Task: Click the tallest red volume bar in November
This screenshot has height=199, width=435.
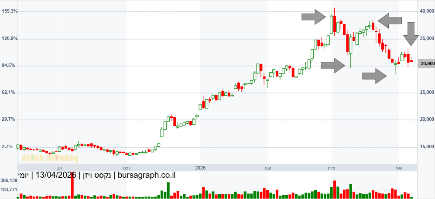Action: (x=72, y=186)
